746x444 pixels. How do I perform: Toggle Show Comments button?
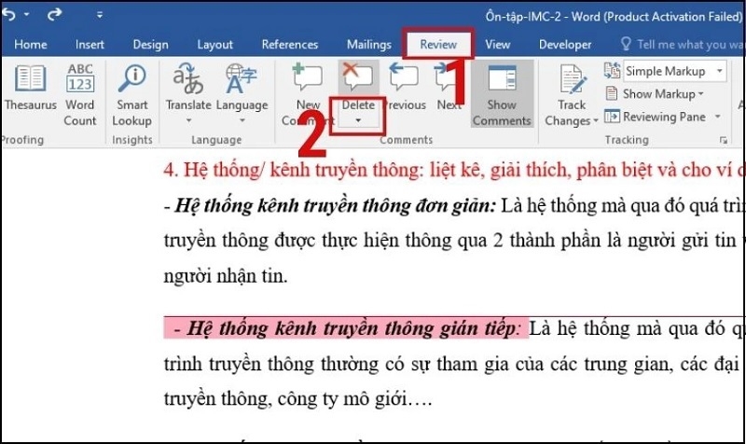pyautogui.click(x=502, y=93)
